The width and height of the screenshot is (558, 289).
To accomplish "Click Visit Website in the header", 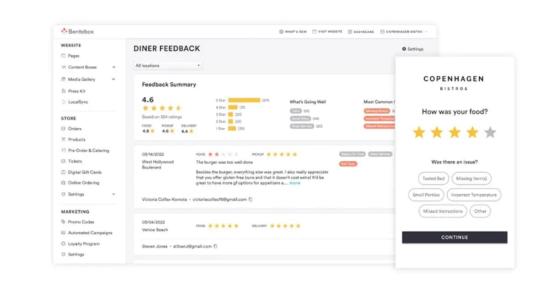I will tap(327, 32).
